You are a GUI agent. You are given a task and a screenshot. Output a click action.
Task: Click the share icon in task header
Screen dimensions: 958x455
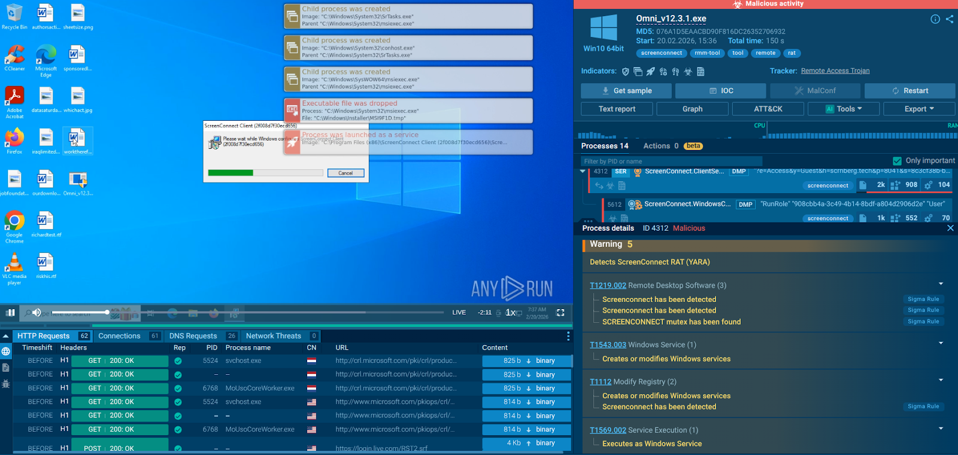point(950,19)
